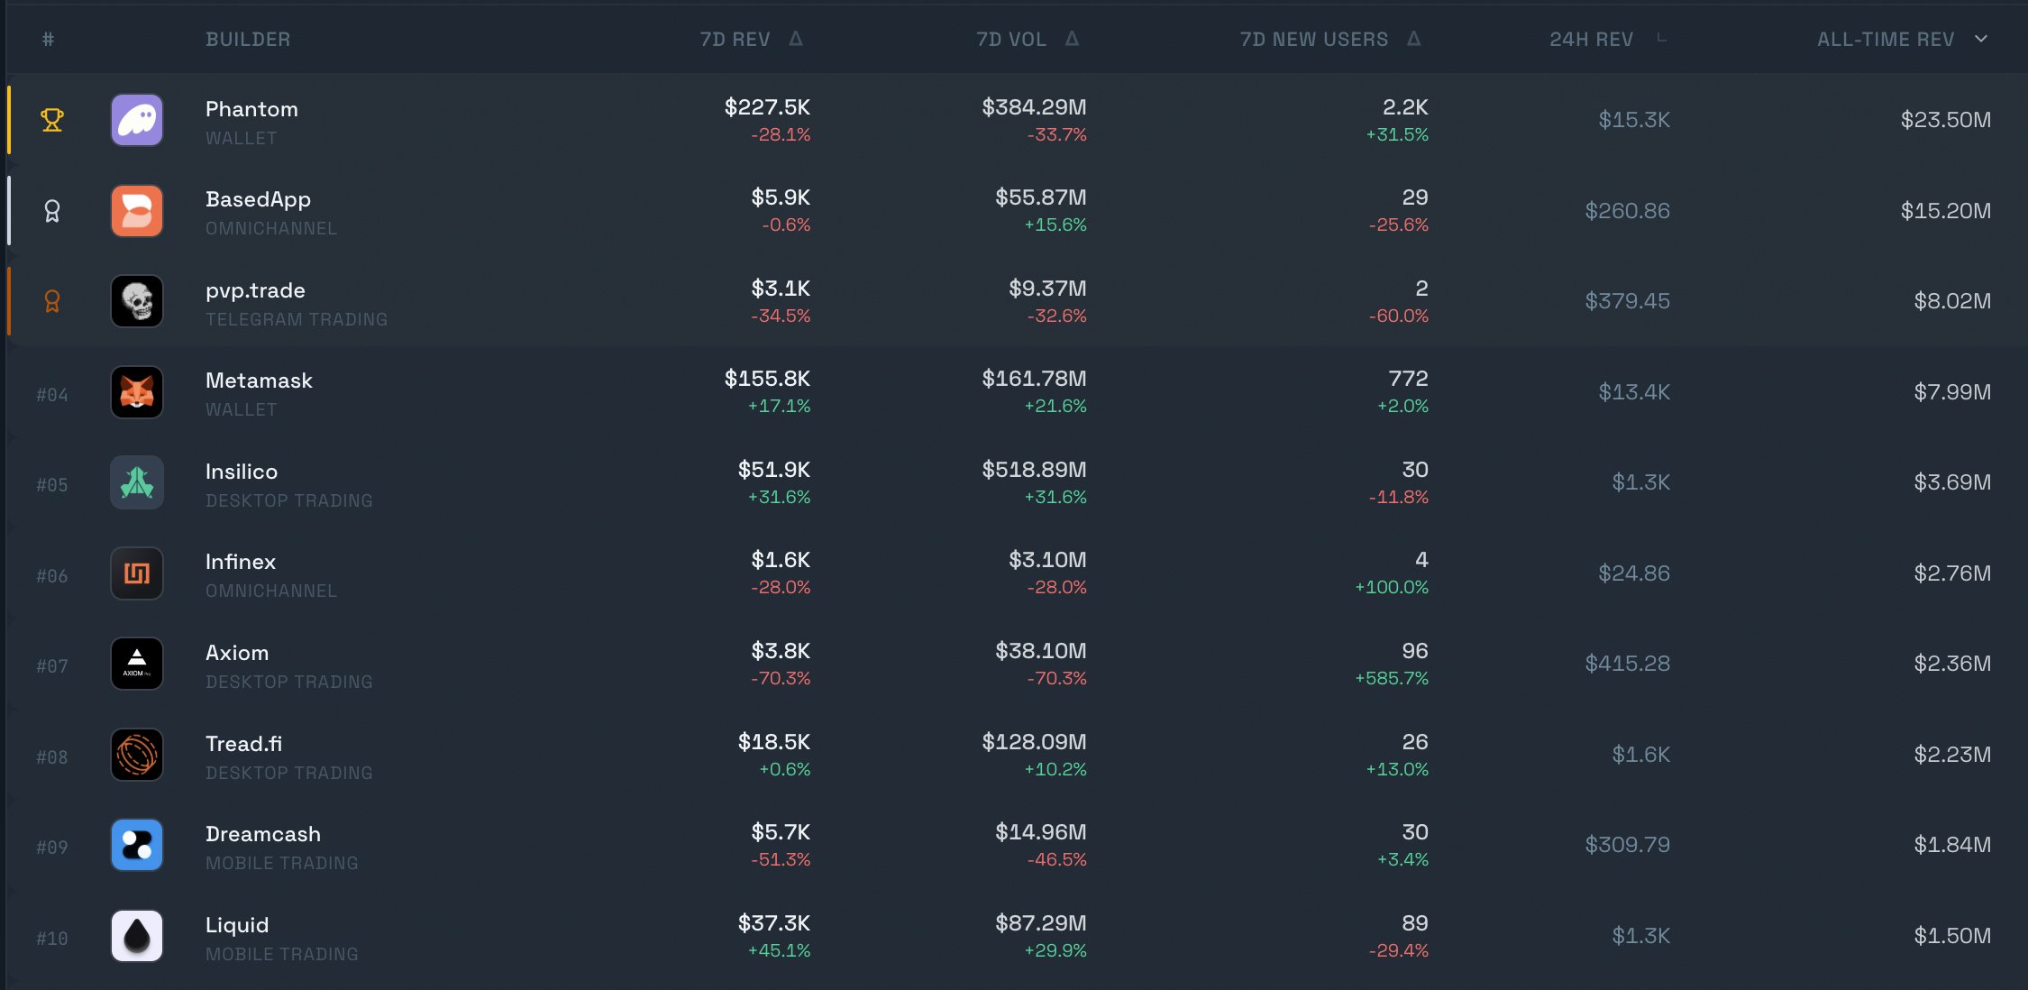The height and width of the screenshot is (990, 2028).
Task: Click the # rank column header
Action: click(x=49, y=40)
